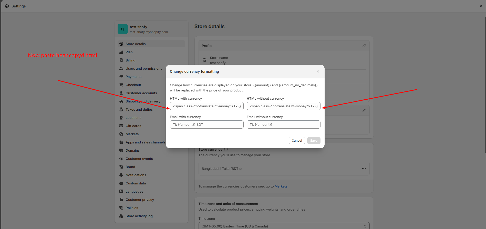
Task: Open Store details in sidebar
Action: (x=151, y=44)
